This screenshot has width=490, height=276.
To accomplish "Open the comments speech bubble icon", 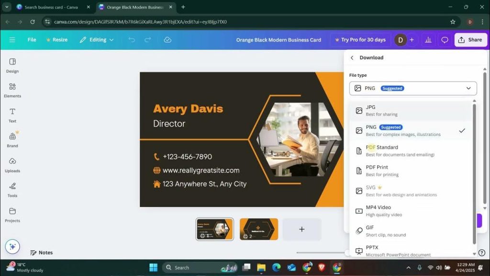I will click(x=445, y=40).
